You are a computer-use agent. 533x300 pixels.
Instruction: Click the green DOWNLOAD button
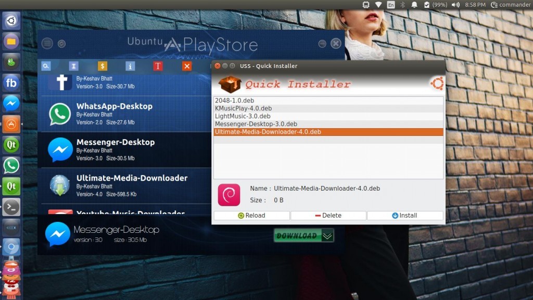click(x=303, y=236)
